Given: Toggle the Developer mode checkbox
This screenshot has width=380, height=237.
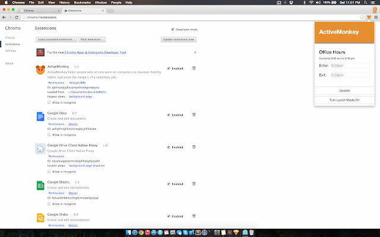Looking at the screenshot, I should [173, 29].
